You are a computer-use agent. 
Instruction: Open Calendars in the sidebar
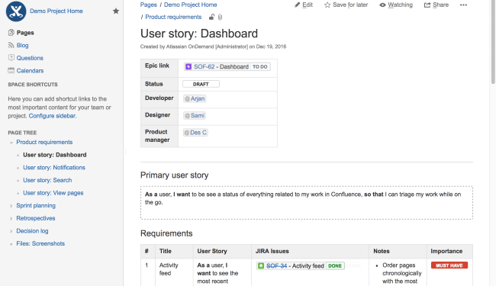point(30,70)
